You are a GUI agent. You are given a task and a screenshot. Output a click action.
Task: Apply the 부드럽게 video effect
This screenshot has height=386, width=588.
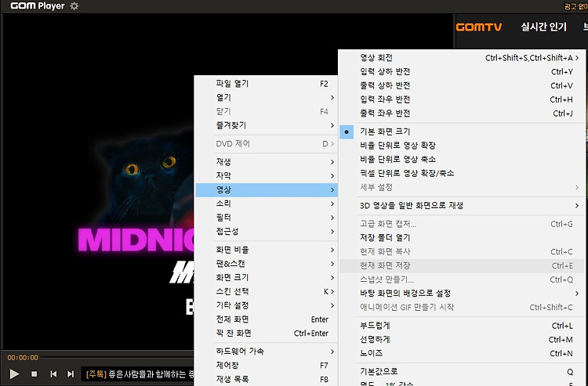pos(462,326)
